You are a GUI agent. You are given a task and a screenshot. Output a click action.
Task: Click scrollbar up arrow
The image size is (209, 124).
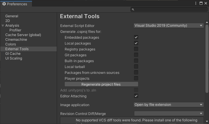click(x=207, y=22)
